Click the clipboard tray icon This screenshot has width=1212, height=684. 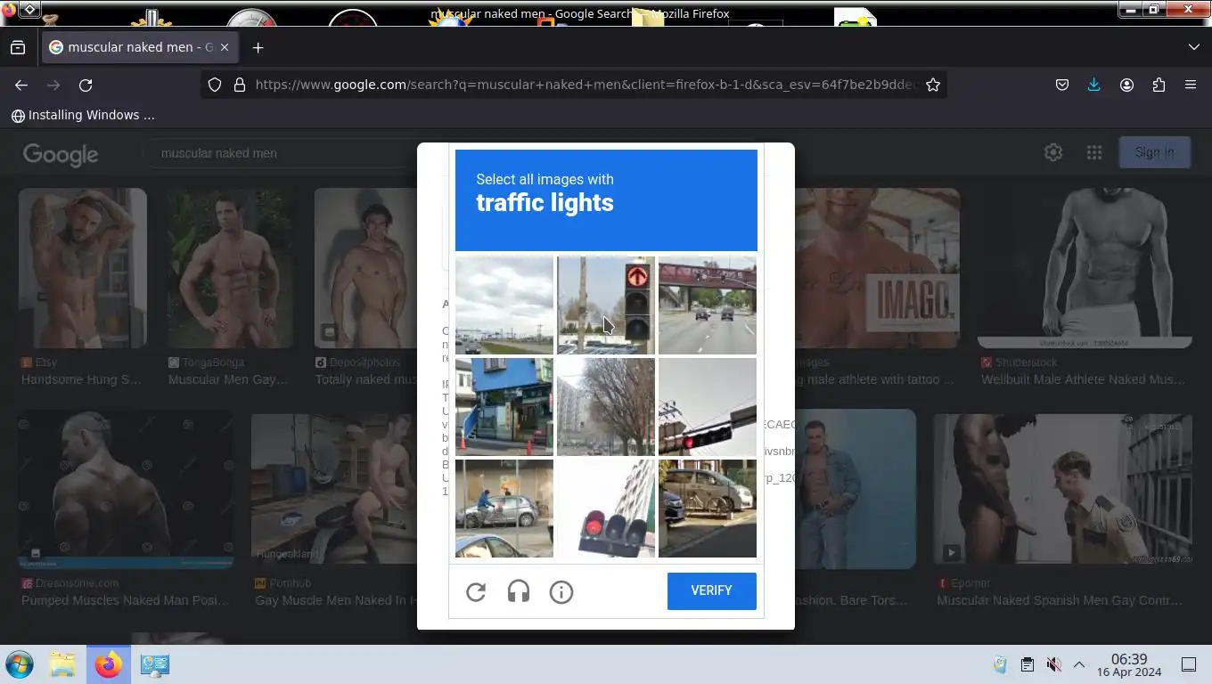[1028, 664]
